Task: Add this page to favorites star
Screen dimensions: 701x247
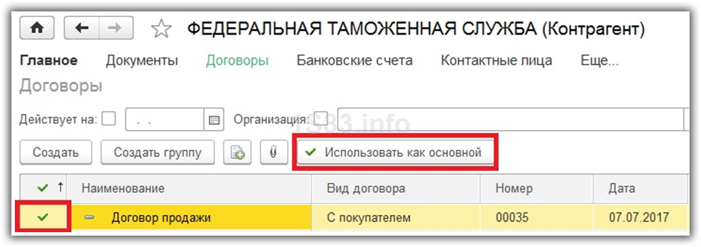Action: click(x=163, y=29)
